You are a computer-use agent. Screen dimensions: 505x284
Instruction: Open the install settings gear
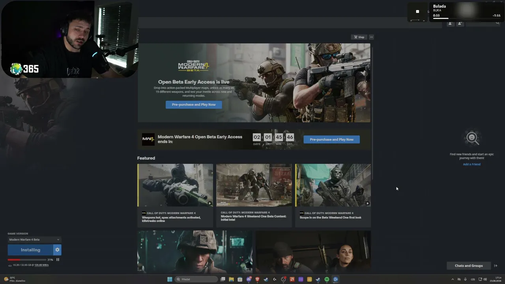coord(57,250)
